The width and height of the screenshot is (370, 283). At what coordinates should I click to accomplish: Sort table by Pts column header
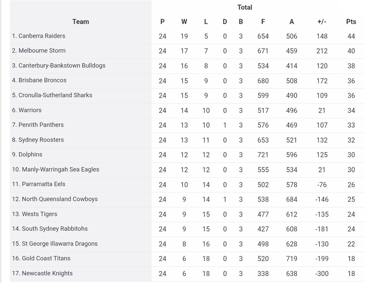click(x=351, y=22)
